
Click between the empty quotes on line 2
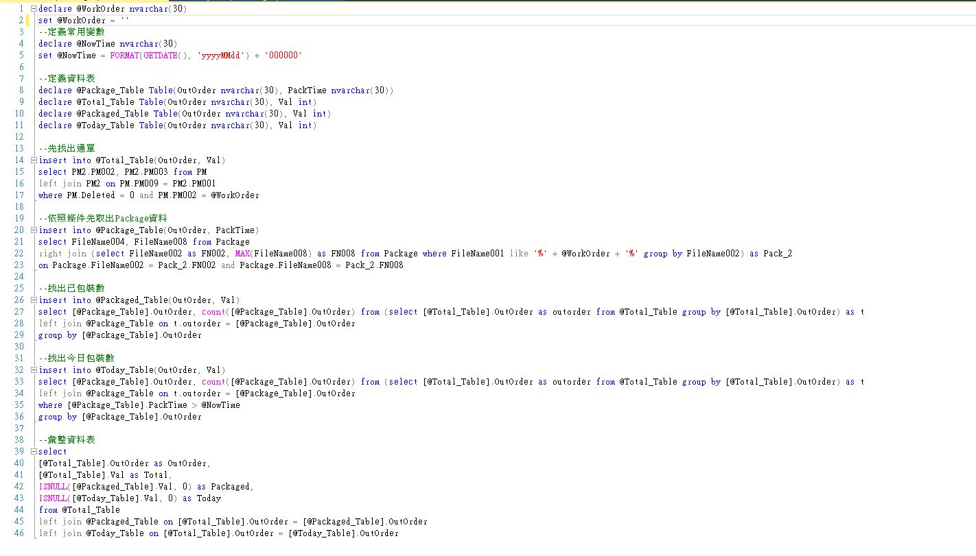pyautogui.click(x=124, y=21)
